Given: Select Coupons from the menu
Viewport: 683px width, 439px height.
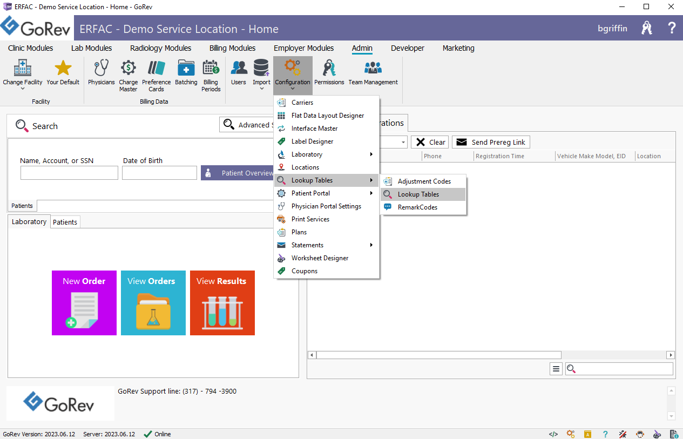Looking at the screenshot, I should tap(326, 271).
